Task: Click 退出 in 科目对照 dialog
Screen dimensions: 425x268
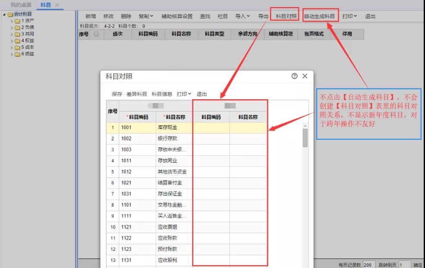Action: 202,94
